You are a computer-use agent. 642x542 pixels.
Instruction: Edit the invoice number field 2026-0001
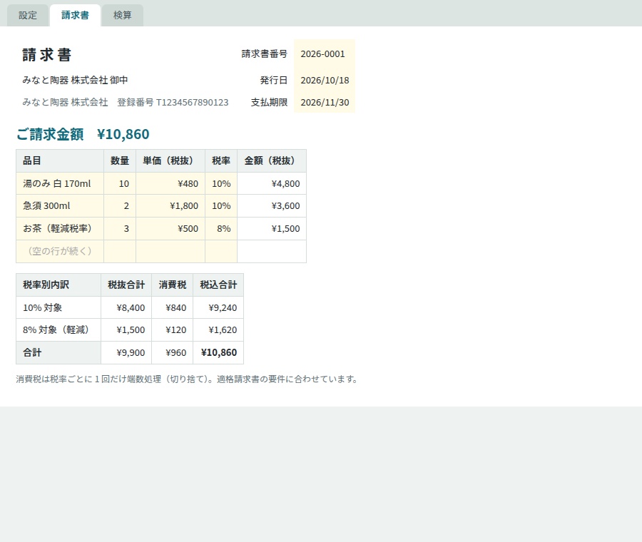click(x=325, y=54)
